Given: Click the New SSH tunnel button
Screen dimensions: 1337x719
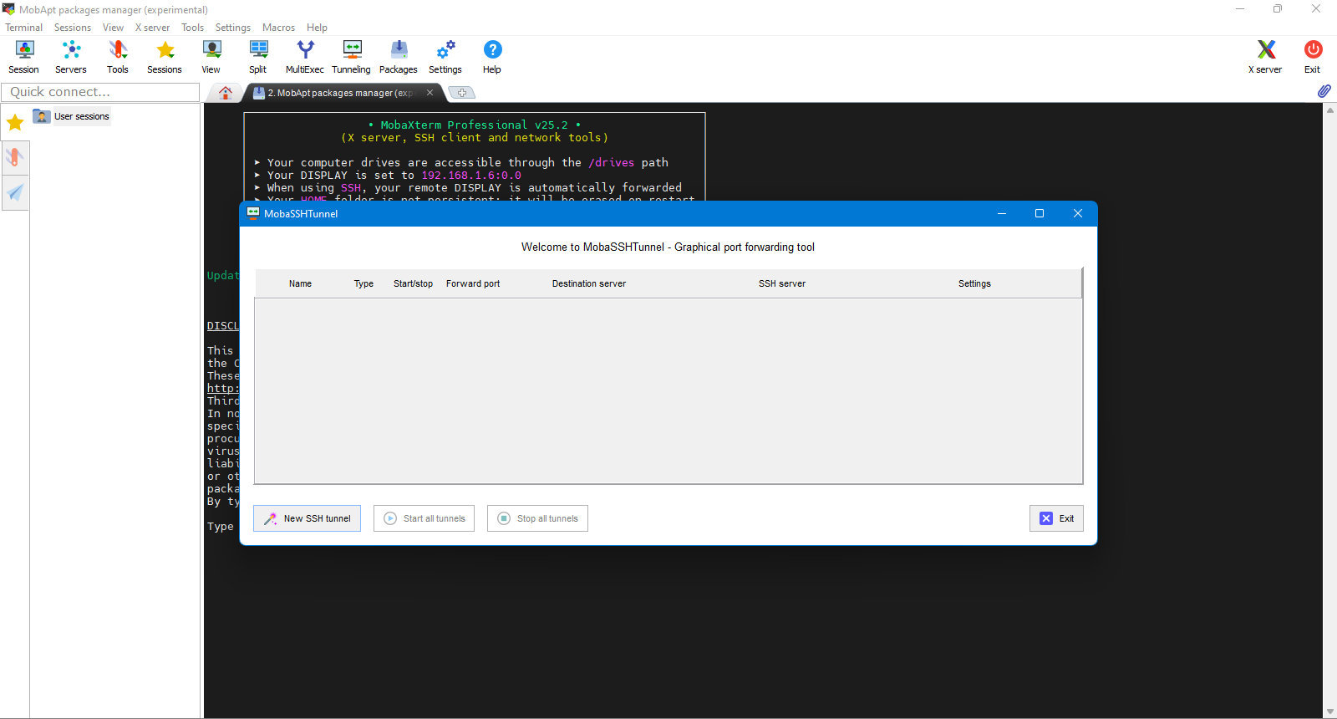Looking at the screenshot, I should tap(308, 518).
